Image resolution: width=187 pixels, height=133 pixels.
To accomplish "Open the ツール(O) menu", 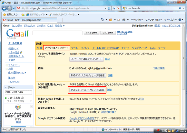I will (170, 20).
